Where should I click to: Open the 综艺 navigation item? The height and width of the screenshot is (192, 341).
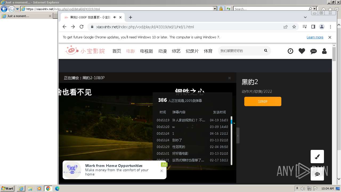(176, 51)
